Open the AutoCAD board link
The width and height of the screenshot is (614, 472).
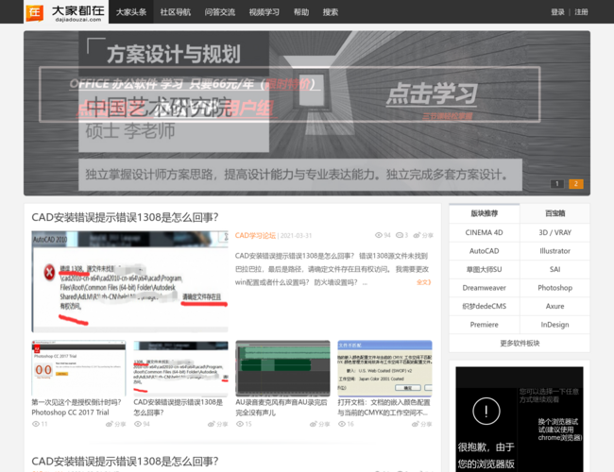[484, 250]
